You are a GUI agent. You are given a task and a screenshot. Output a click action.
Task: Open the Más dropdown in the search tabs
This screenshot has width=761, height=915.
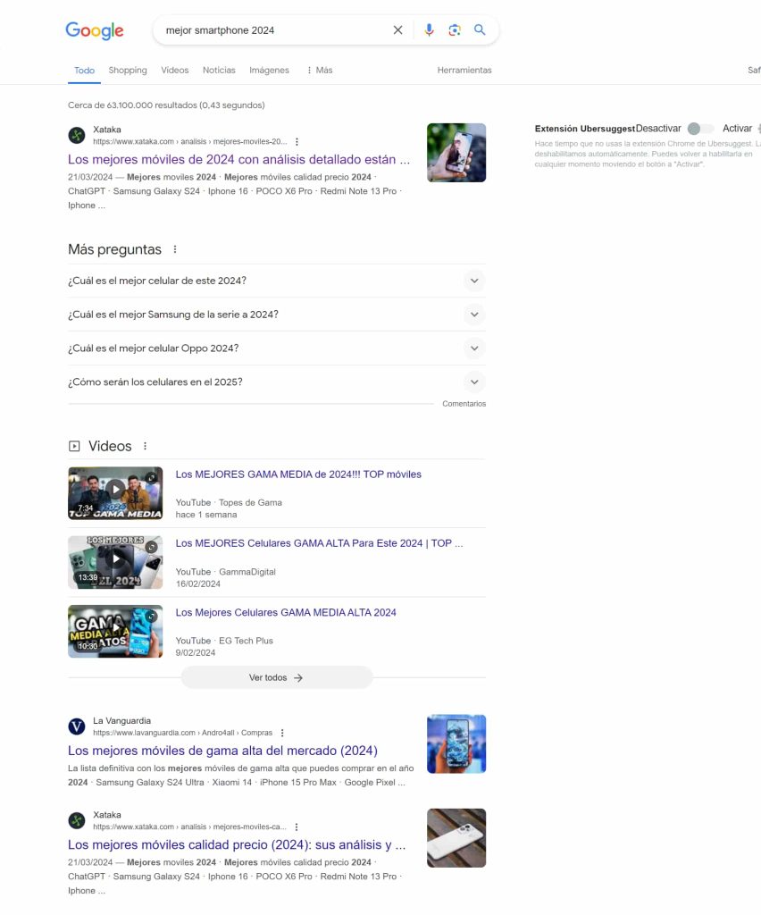pyautogui.click(x=319, y=70)
